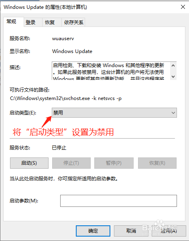Confirm with the 确定 button

click(x=93, y=231)
